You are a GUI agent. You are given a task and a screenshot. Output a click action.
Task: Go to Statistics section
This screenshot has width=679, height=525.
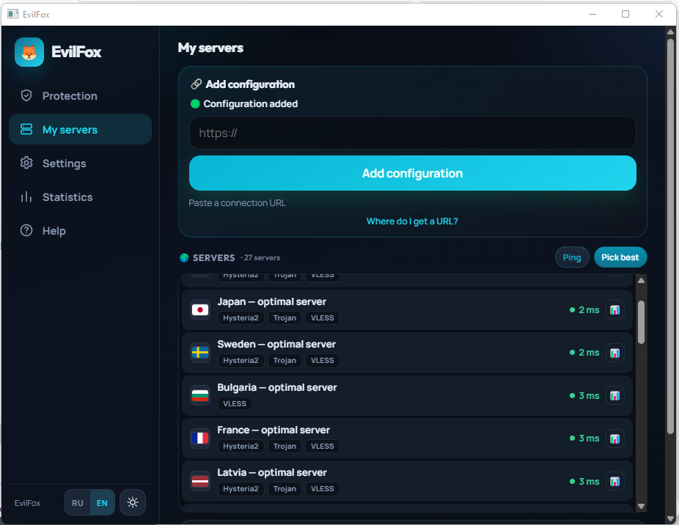(x=80, y=197)
